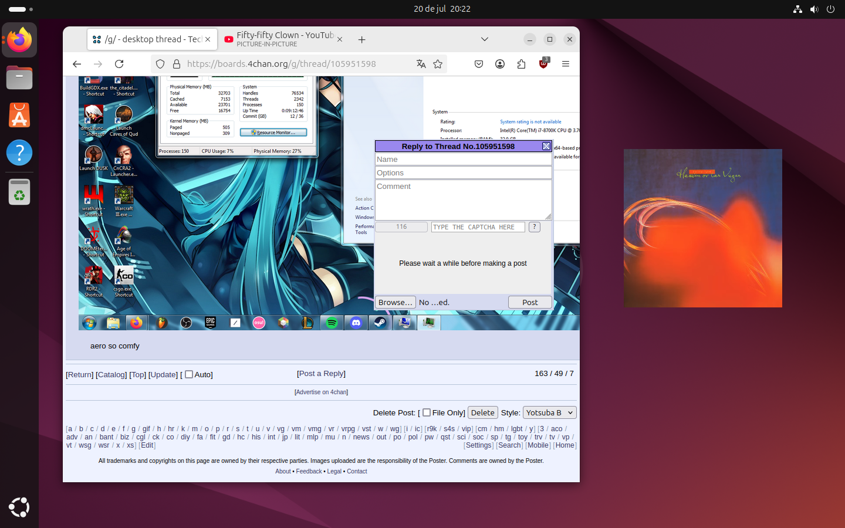Open Firefox account icon
Image resolution: width=845 pixels, height=528 pixels.
coord(500,64)
